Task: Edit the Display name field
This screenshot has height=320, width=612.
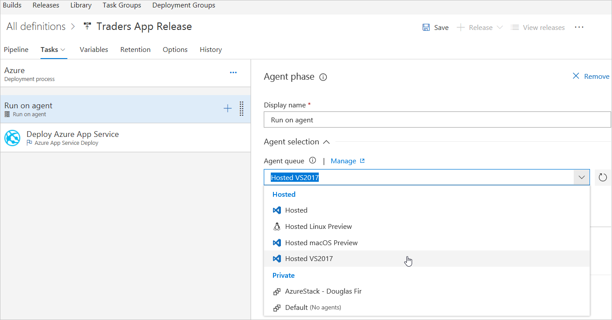Action: tap(437, 120)
